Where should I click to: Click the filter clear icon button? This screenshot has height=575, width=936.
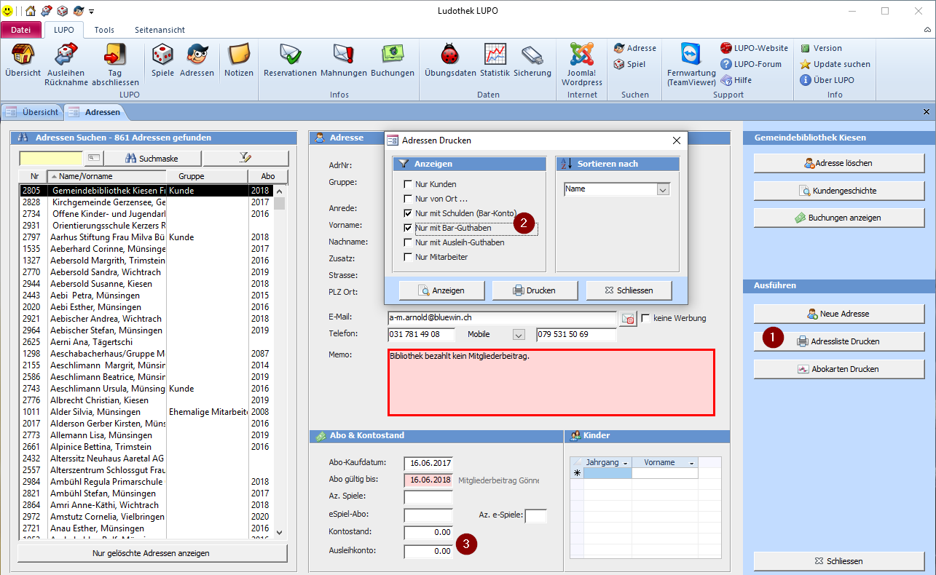point(245,158)
